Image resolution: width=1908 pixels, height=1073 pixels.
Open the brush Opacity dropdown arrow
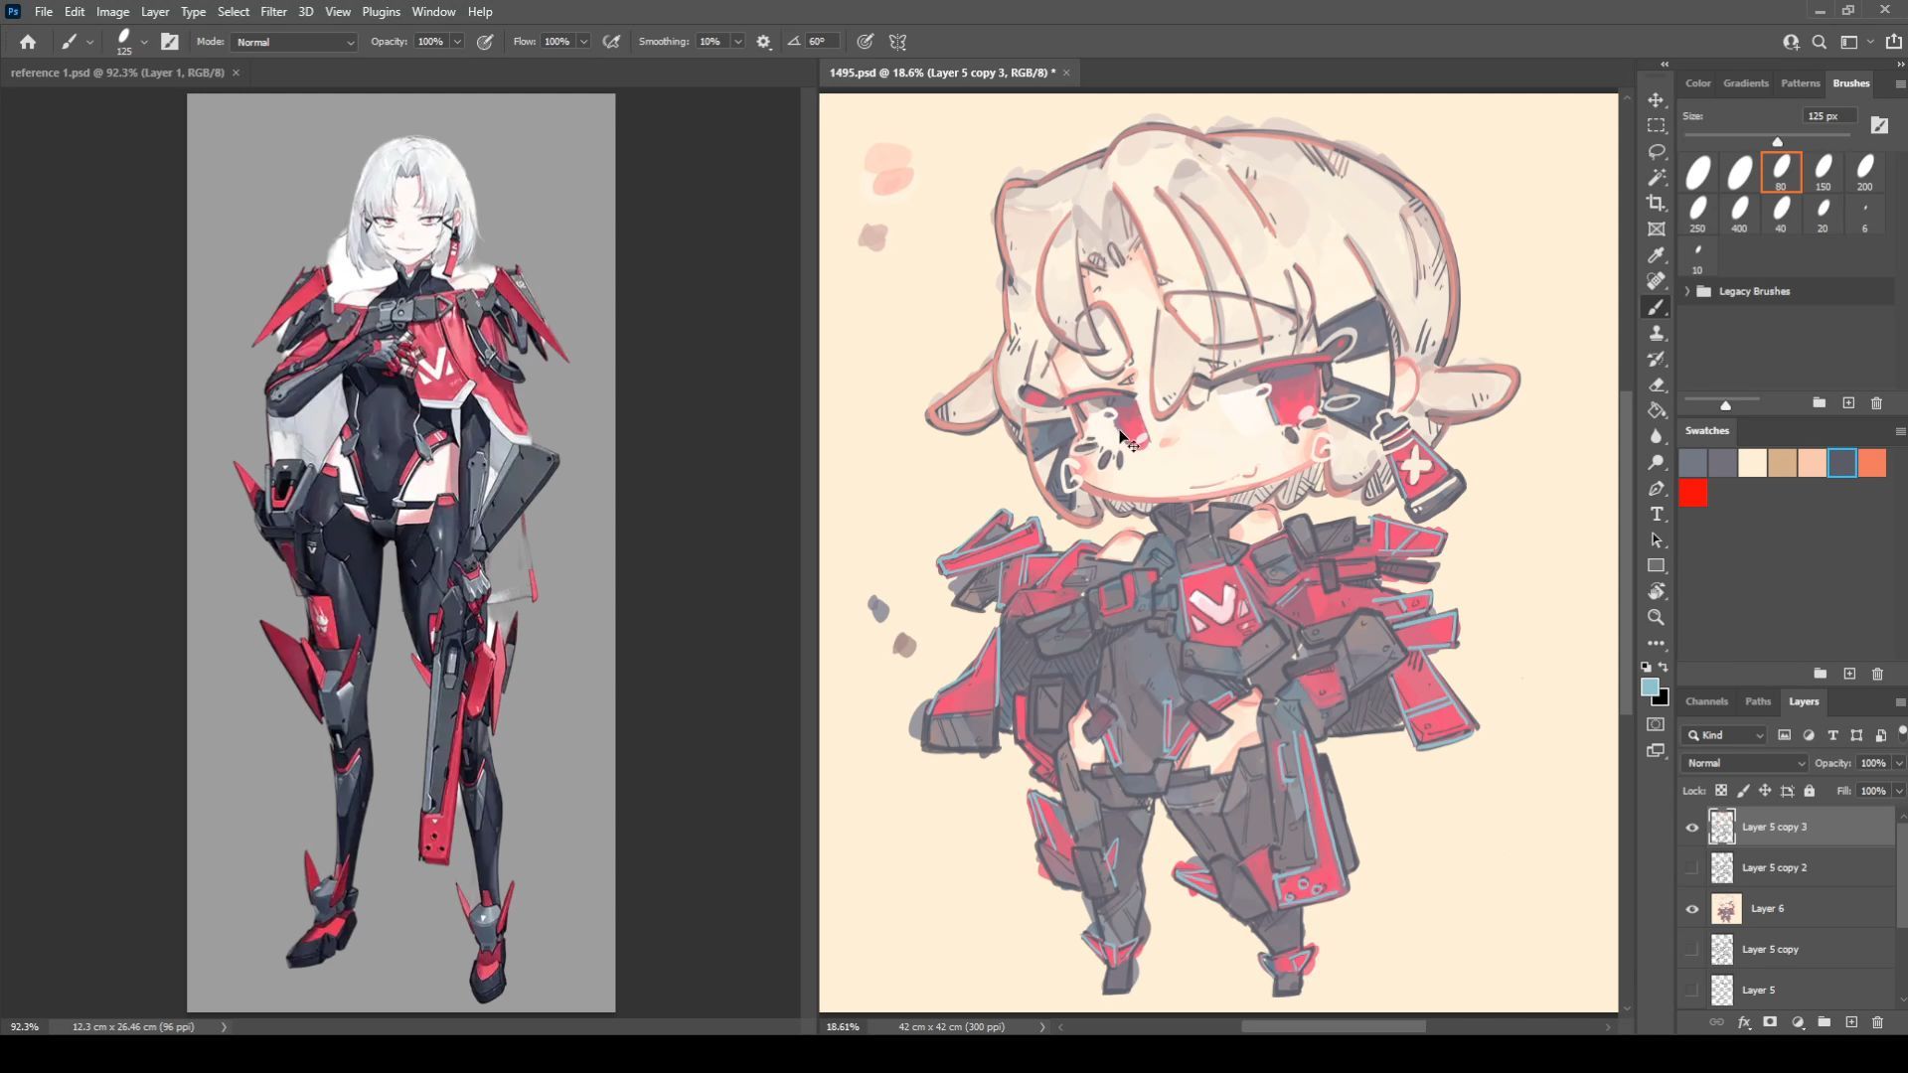point(457,42)
